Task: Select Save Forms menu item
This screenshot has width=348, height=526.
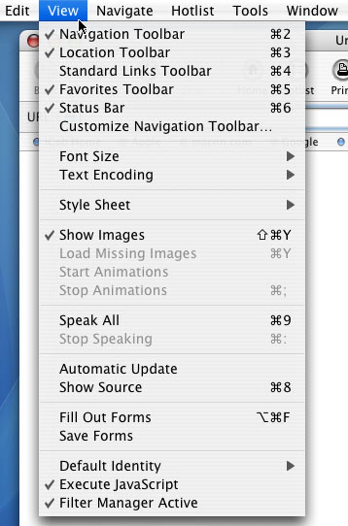Action: pos(172,437)
